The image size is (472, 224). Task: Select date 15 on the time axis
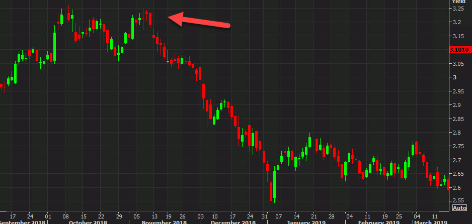[x=84, y=216]
